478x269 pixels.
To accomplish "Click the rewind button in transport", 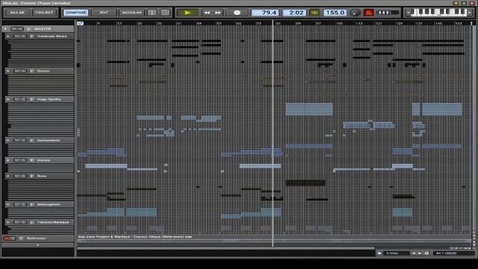I will click(x=207, y=13).
